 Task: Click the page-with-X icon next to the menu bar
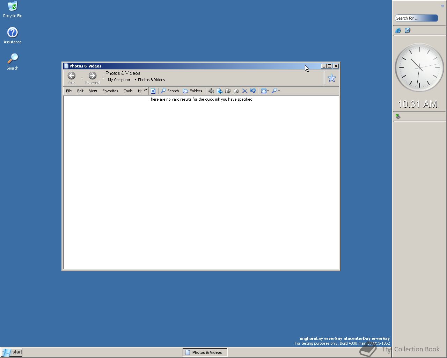point(153,91)
